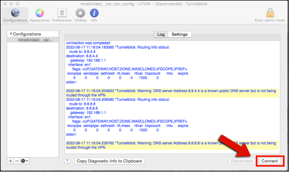Viewport: 289px width, 172px height.
Task: Switch to the Log tab
Action: (x=161, y=34)
